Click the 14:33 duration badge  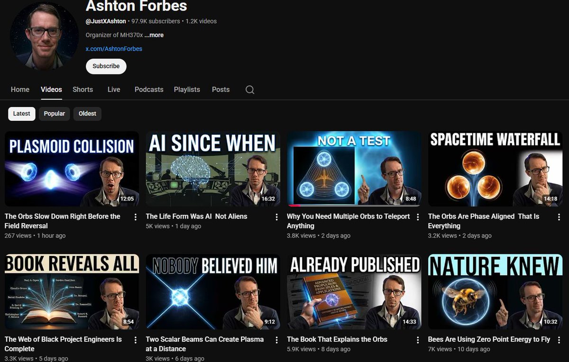pyautogui.click(x=409, y=322)
